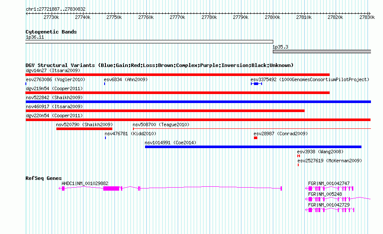Screen dimensions: 383x234
Task: Click the FGR|NM_001042729 label
Action: tap(329, 205)
